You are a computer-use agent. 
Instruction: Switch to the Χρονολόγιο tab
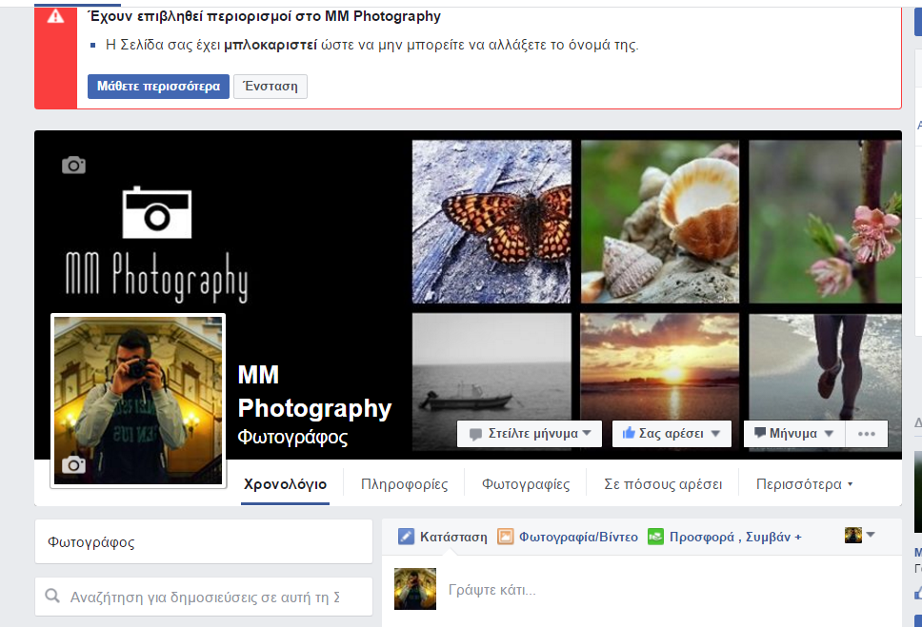pyautogui.click(x=285, y=484)
